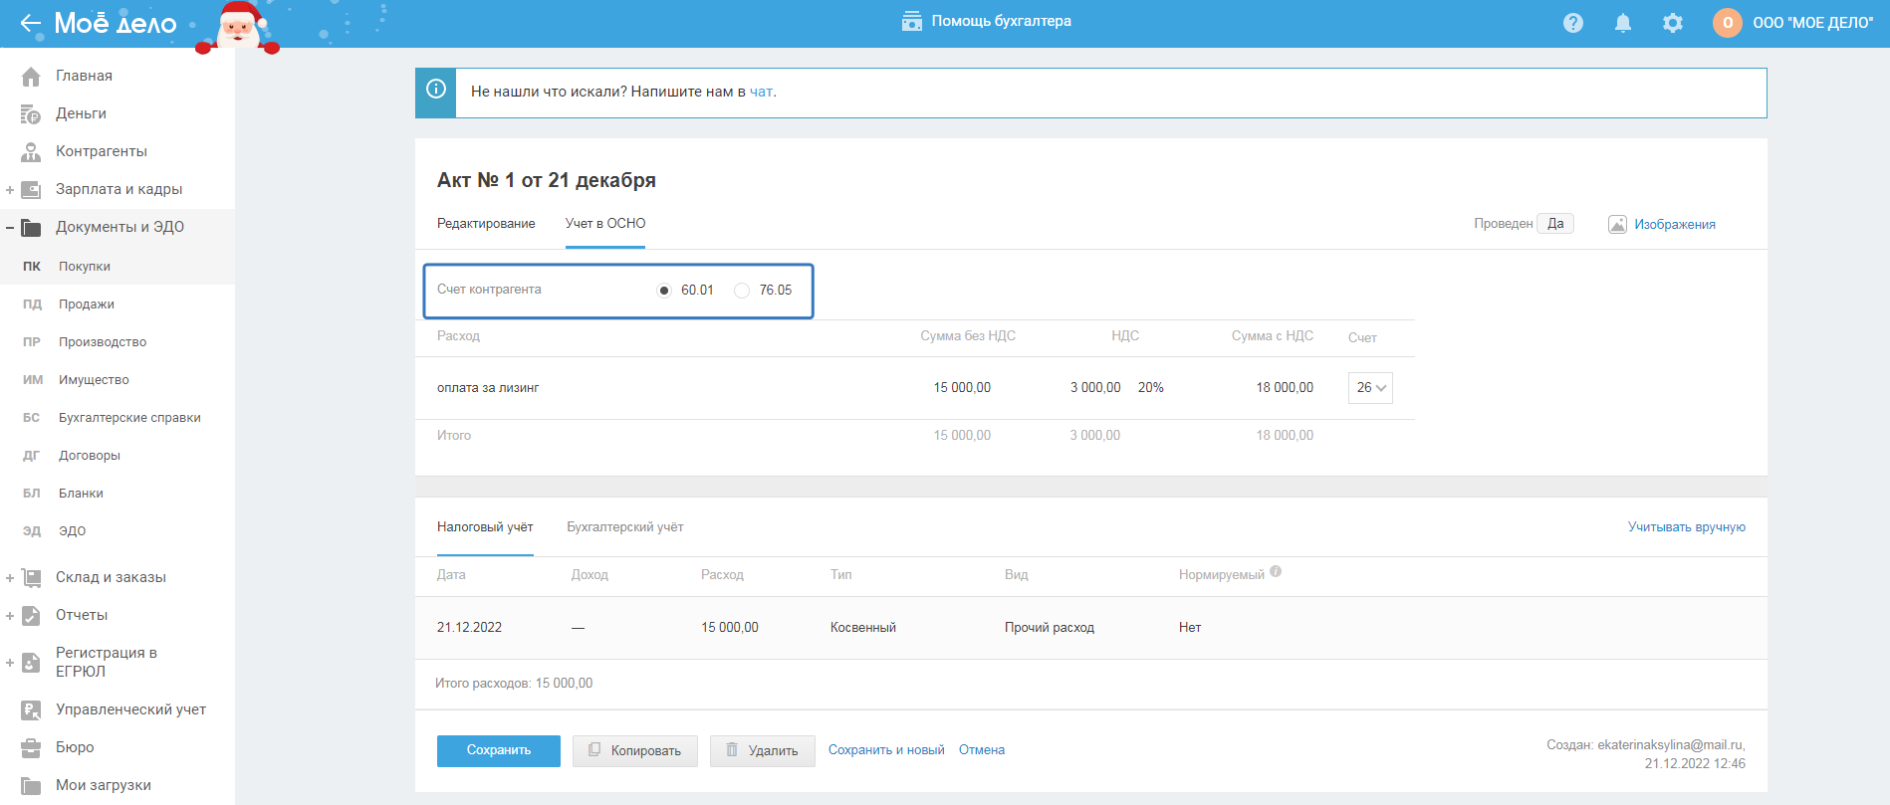Open settings gear icon
Image resolution: width=1890 pixels, height=805 pixels.
pos(1672,23)
